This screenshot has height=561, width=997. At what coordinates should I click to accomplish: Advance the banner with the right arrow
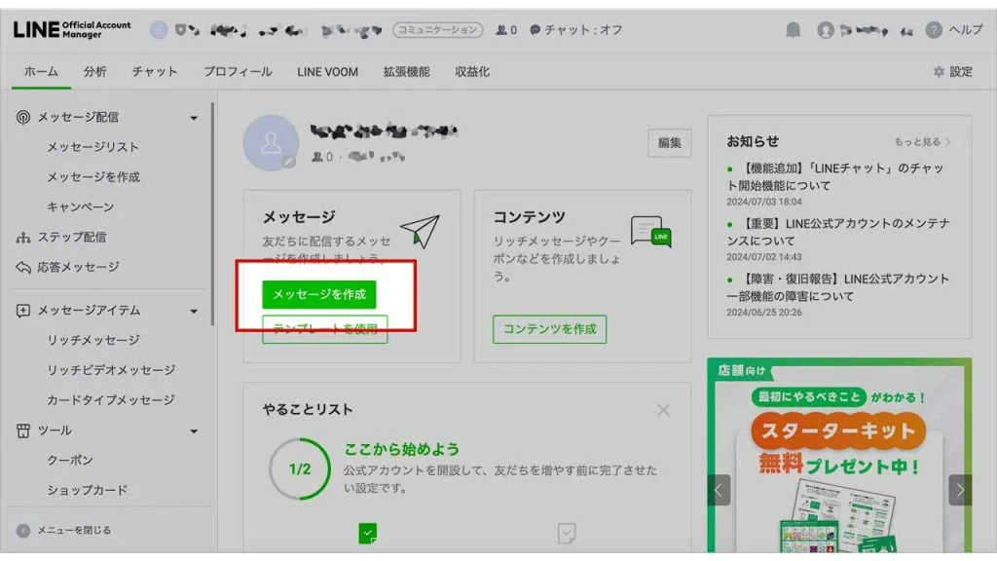[960, 489]
